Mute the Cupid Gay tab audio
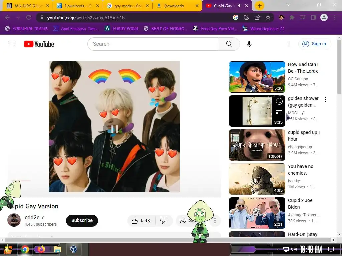This screenshot has height=256, width=342. click(239, 6)
